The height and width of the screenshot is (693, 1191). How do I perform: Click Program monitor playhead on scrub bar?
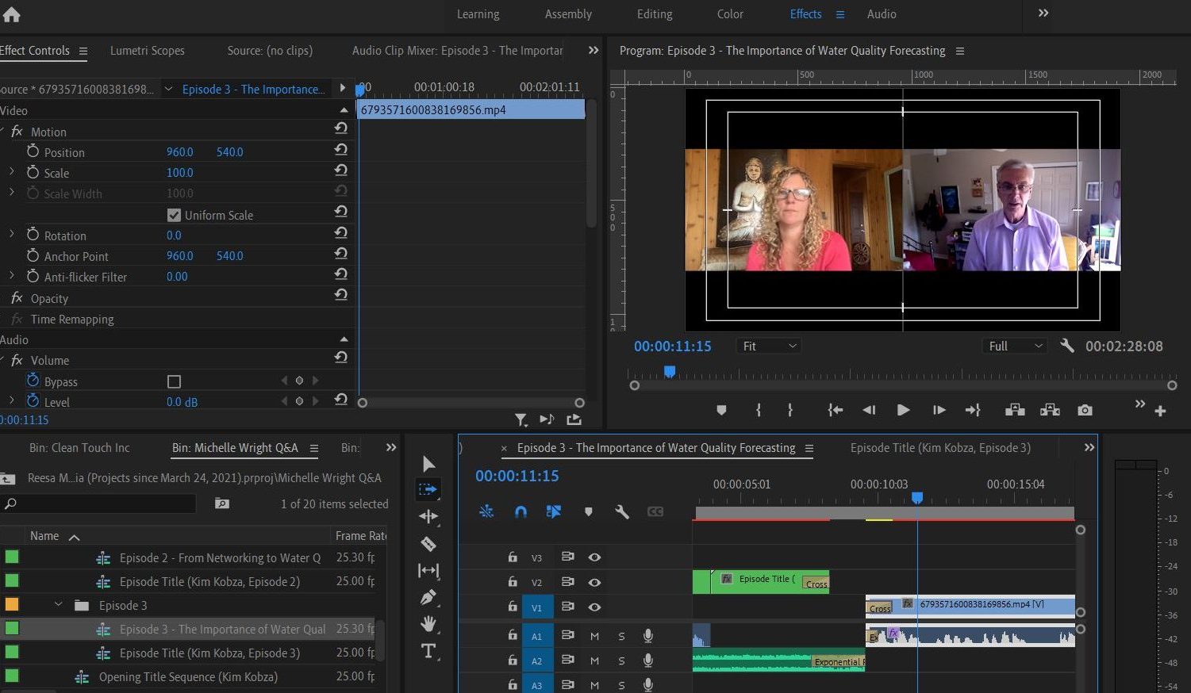[x=670, y=371]
